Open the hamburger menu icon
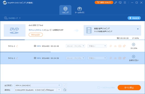The image size is (145, 94). click(x=125, y=3)
